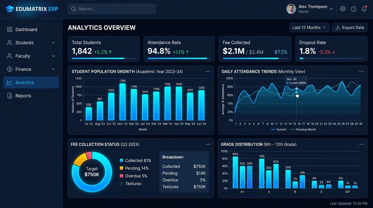This screenshot has width=373, height=208.
Task: Open the Attendance Rate card
Action: [179, 49]
